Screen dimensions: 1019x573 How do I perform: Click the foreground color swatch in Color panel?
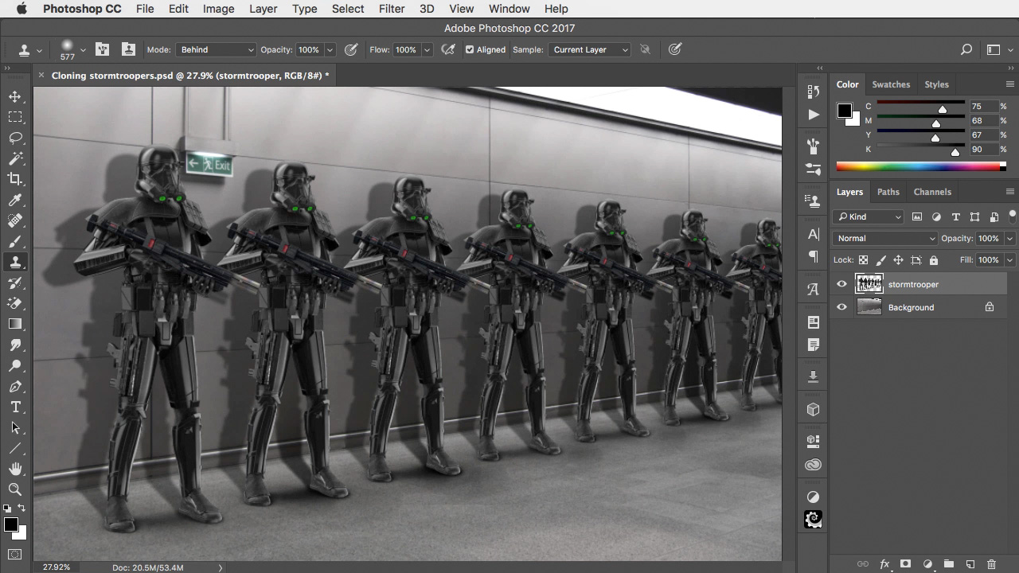844,111
